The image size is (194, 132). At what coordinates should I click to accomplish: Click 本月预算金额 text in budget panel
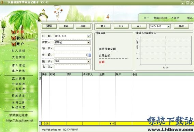coord(107,49)
